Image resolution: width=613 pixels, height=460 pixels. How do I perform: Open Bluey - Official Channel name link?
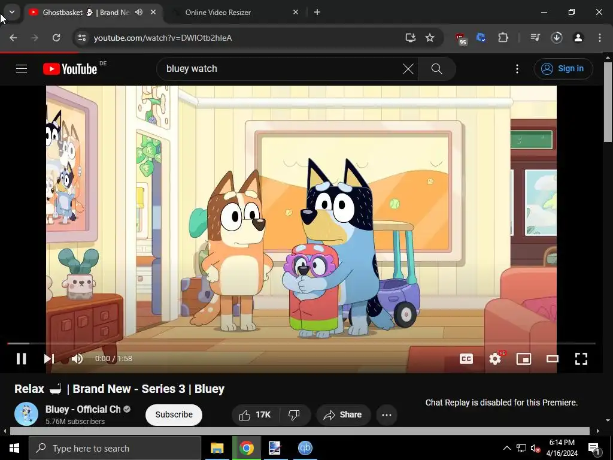tap(83, 409)
